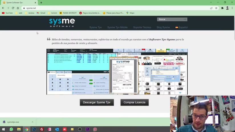Click the Descargar Sysme Tpv button

pos(97,102)
